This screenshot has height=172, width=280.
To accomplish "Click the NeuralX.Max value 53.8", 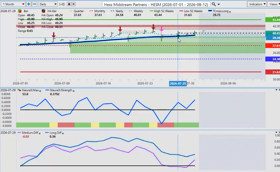I will 25,94.
